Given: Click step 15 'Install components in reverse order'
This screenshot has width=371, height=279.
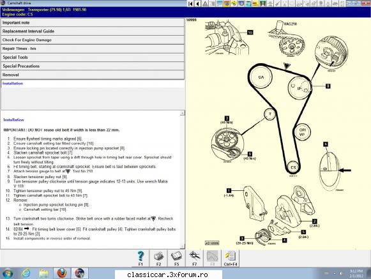Looking at the screenshot, I should pyautogui.click(x=52, y=239).
